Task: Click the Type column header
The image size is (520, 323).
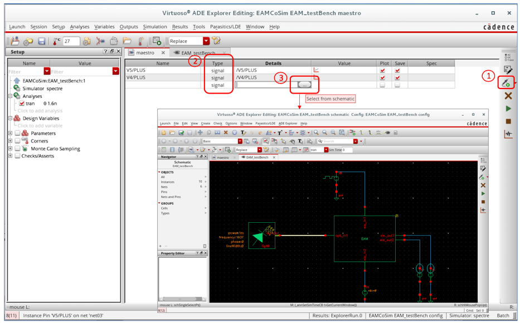Action: [x=217, y=63]
